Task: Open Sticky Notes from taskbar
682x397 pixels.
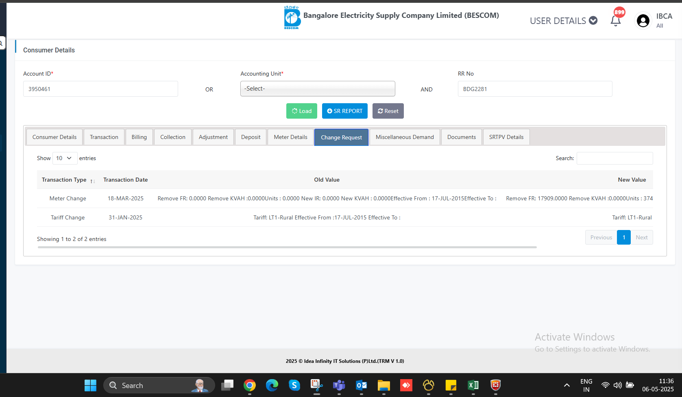Action: 451,385
